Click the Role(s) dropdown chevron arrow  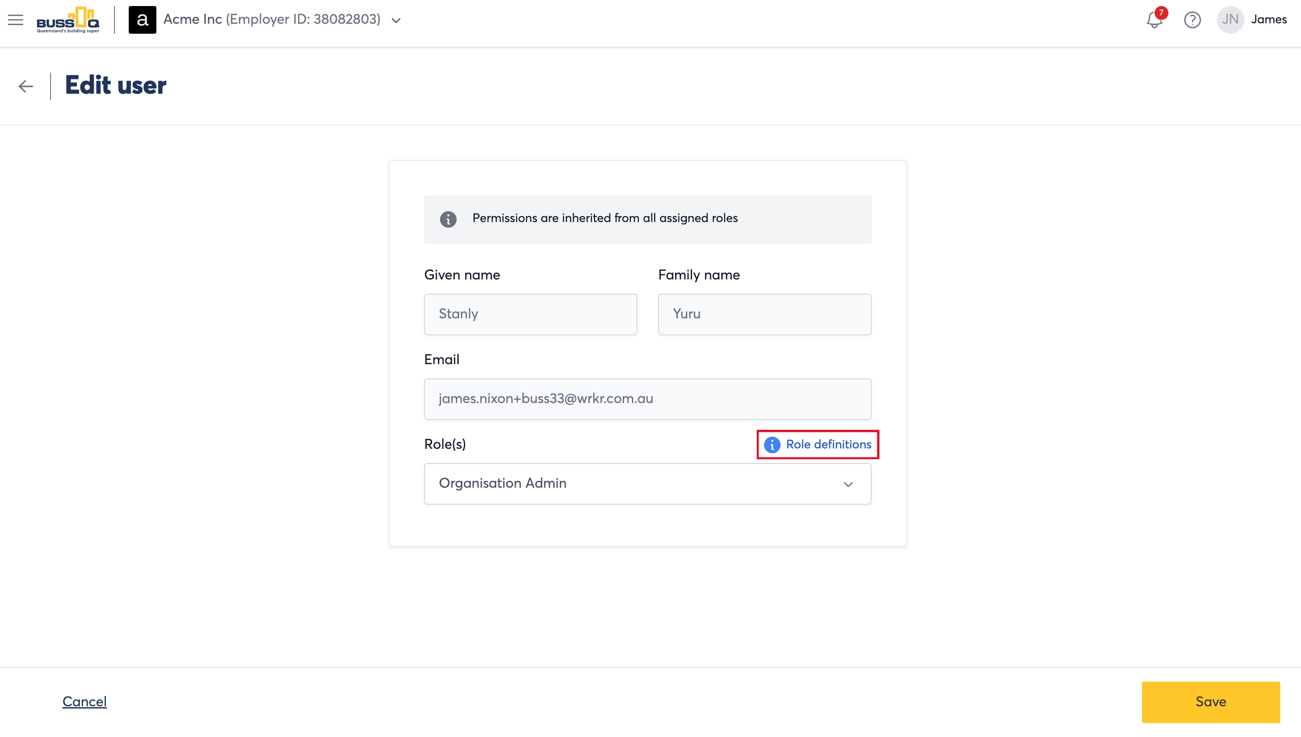[848, 484]
